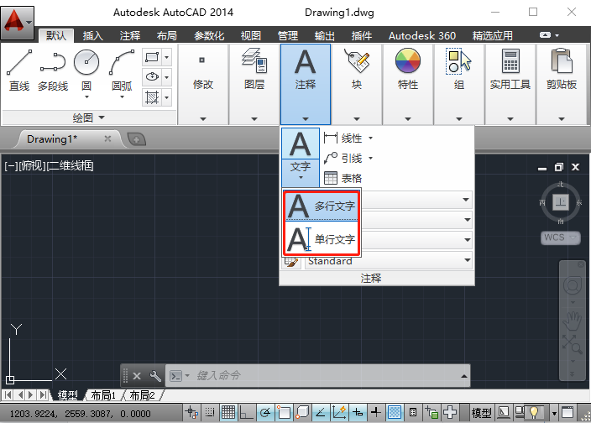Click the hatch draw tool icon
The width and height of the screenshot is (591, 423).
pos(152,97)
